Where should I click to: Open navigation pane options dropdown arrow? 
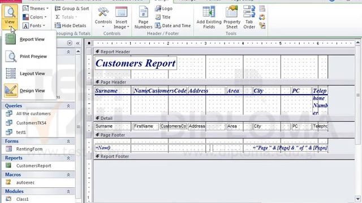(x=70, y=43)
